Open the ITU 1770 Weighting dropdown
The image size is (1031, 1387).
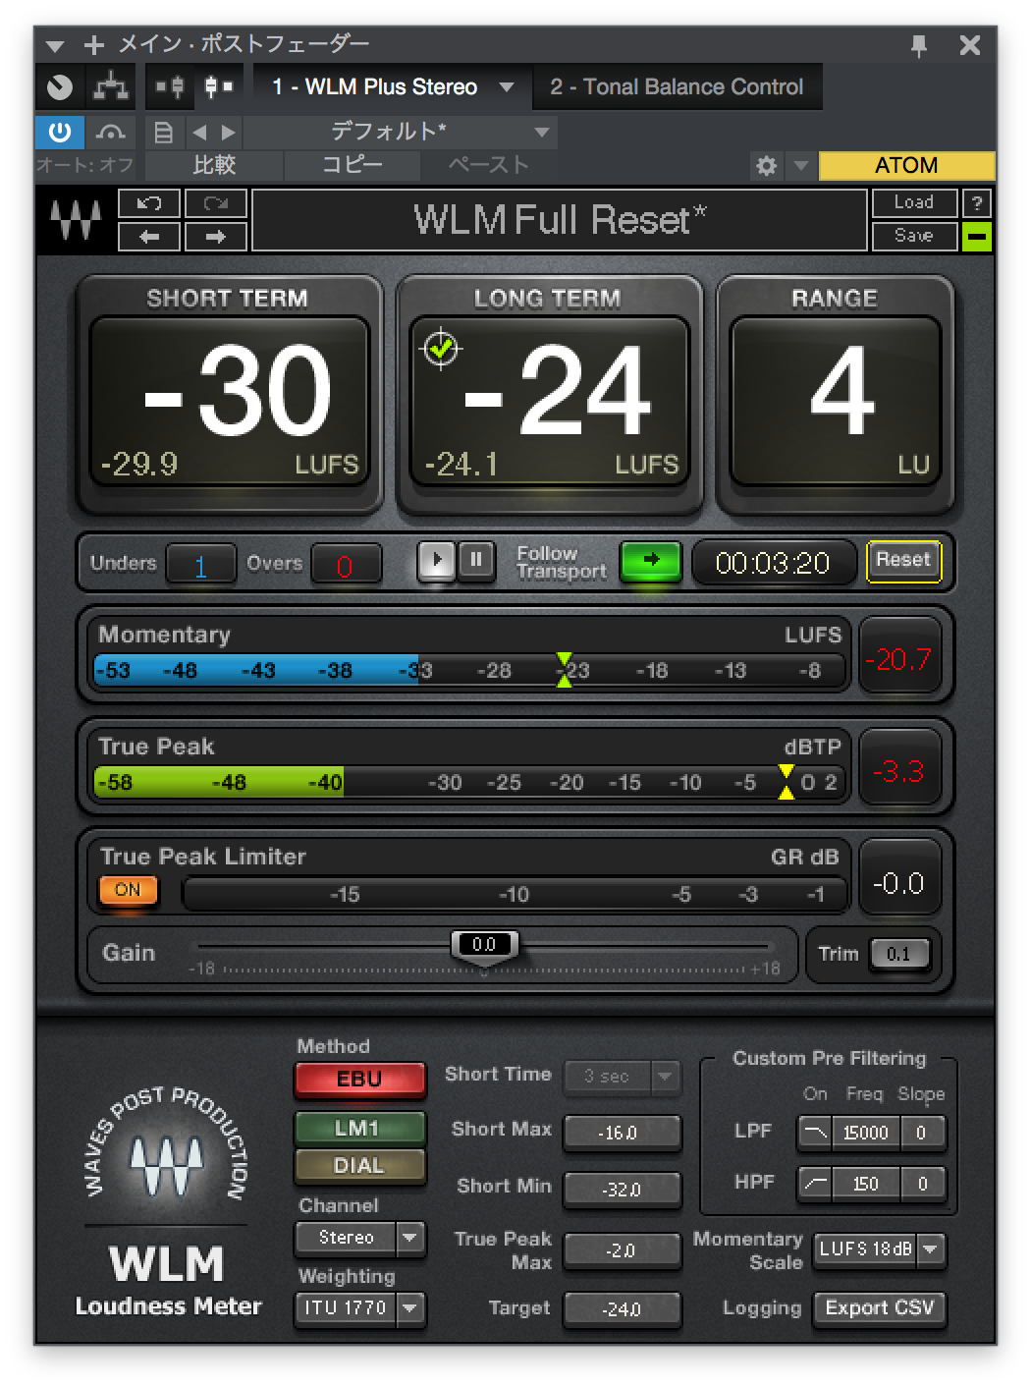tap(359, 1307)
